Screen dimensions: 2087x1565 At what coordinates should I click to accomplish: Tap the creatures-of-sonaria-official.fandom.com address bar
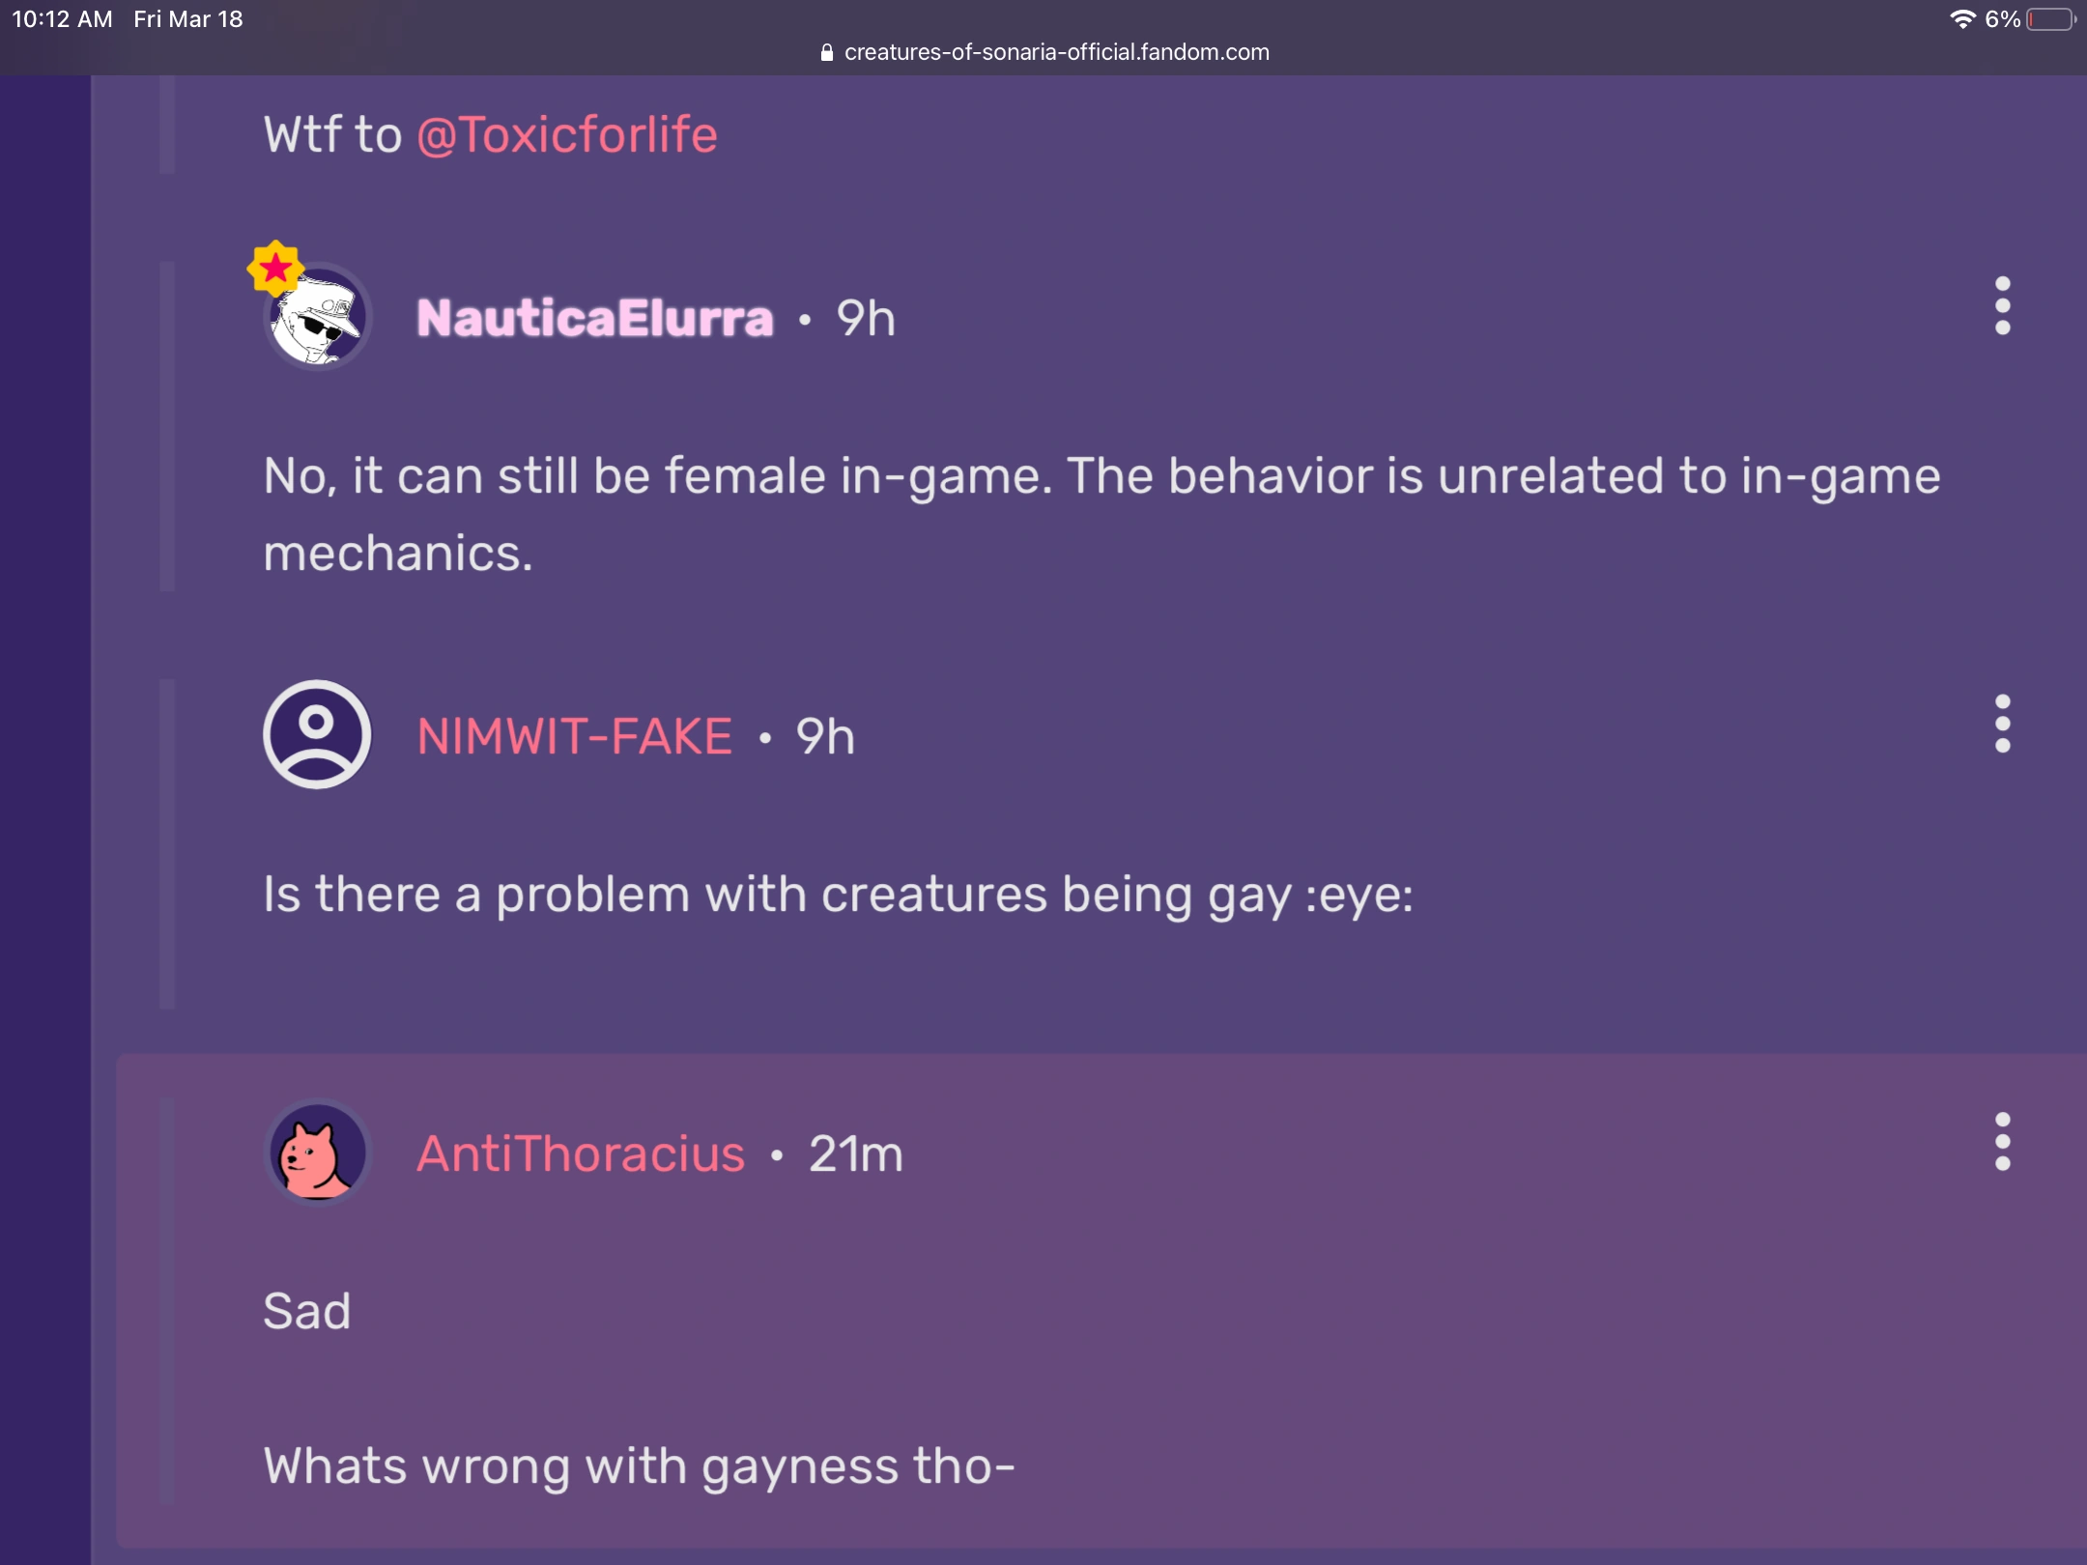[1056, 52]
